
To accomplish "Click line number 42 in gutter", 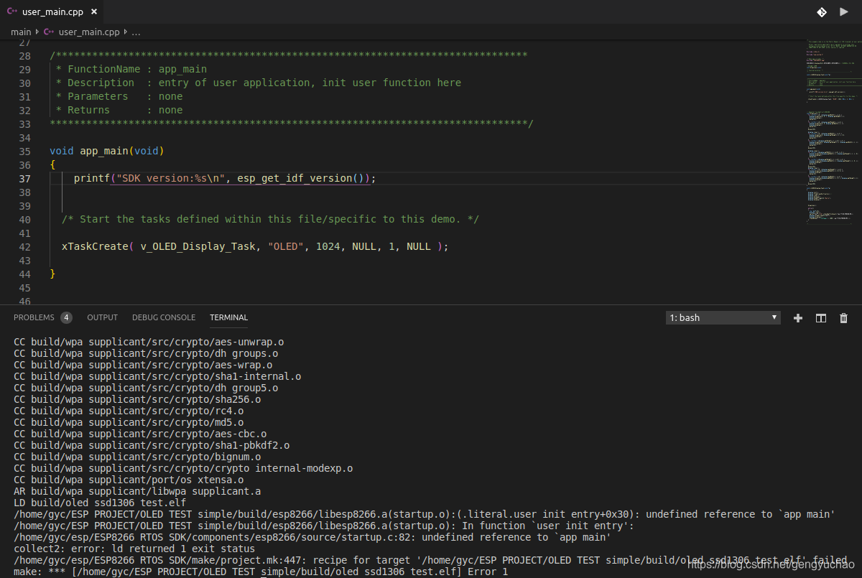I will [25, 247].
